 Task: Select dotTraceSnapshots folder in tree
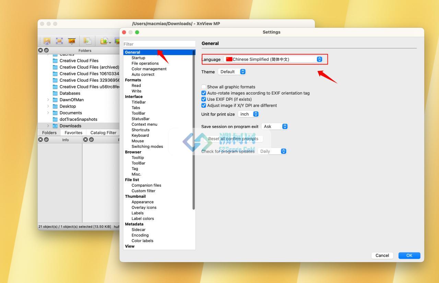pos(78,119)
